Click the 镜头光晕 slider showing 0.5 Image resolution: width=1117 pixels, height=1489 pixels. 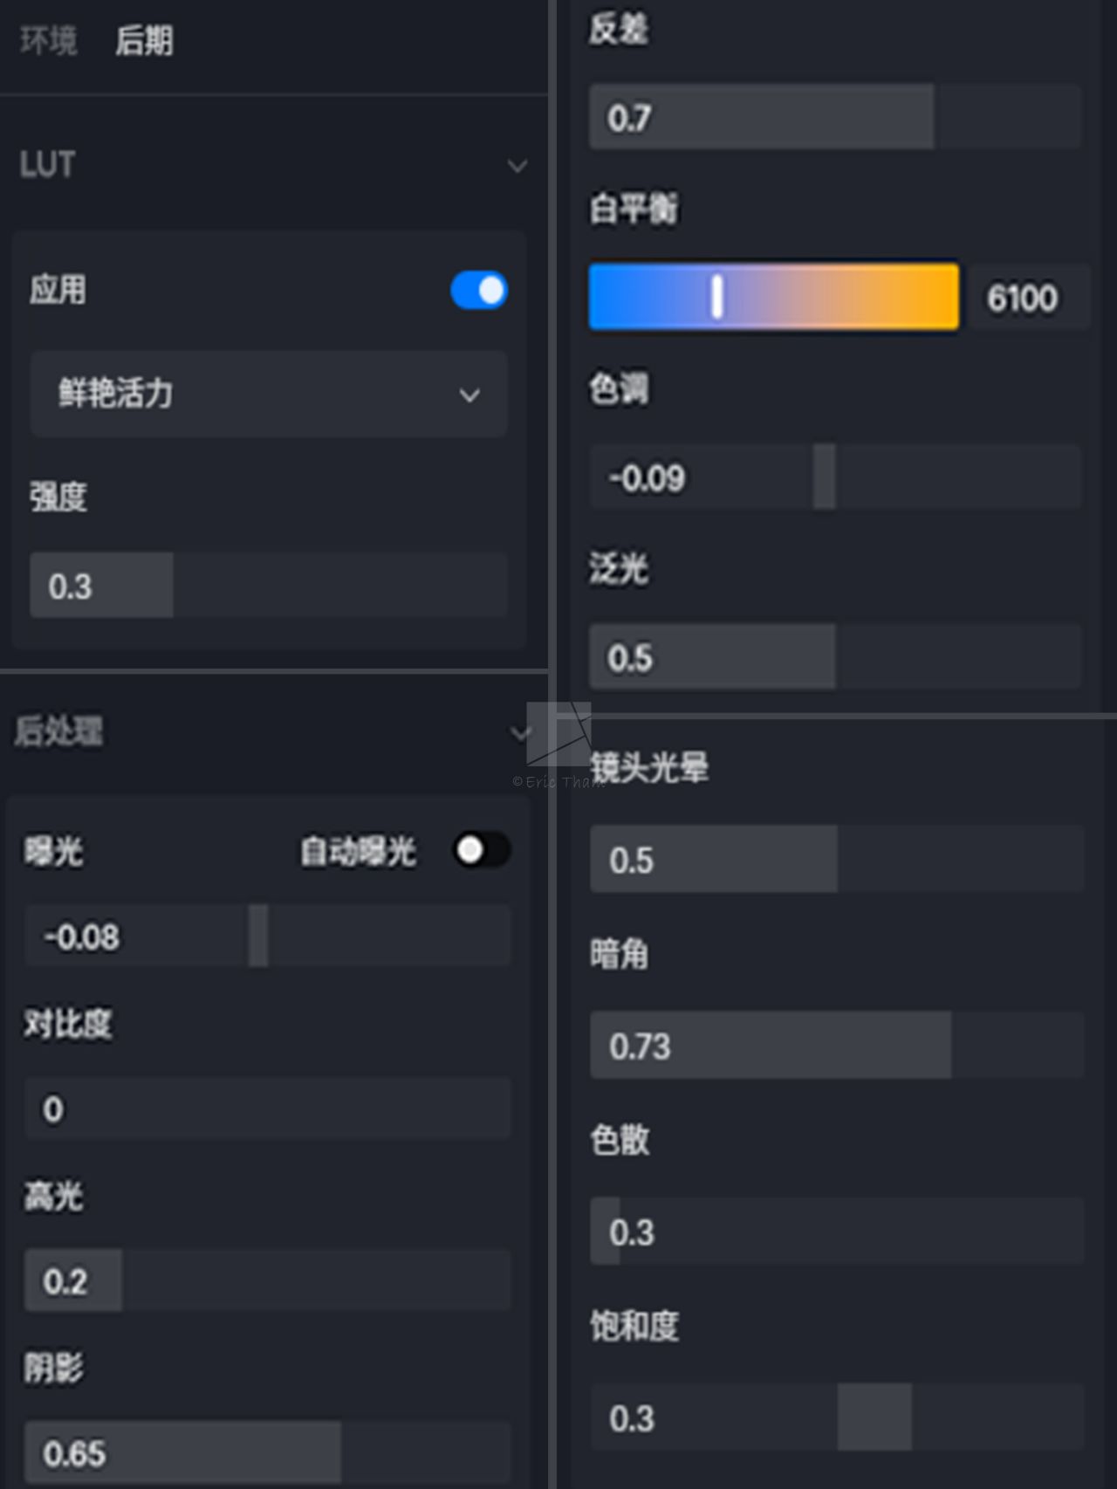click(837, 860)
